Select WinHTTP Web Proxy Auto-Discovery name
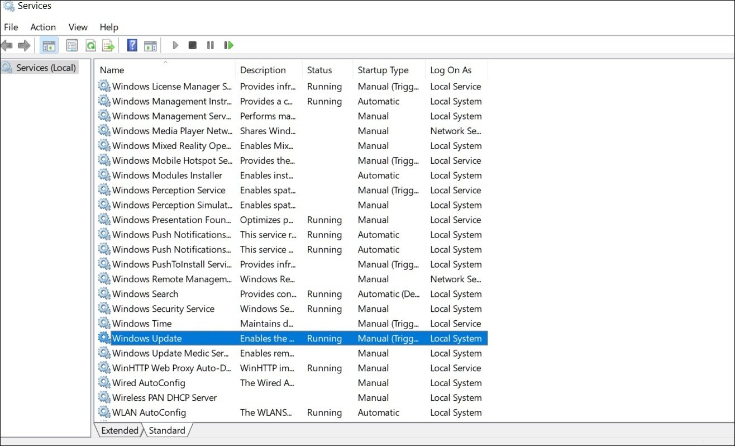The image size is (735, 446). coord(172,368)
